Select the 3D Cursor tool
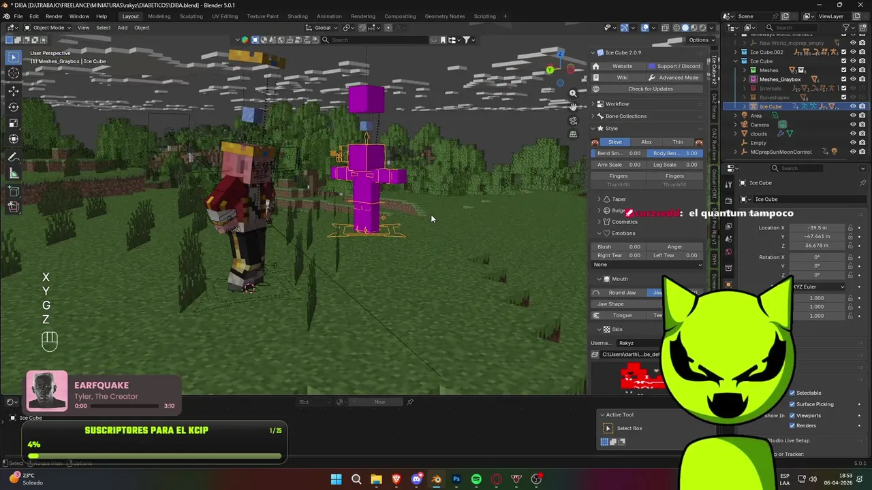The height and width of the screenshot is (490, 872). [14, 73]
